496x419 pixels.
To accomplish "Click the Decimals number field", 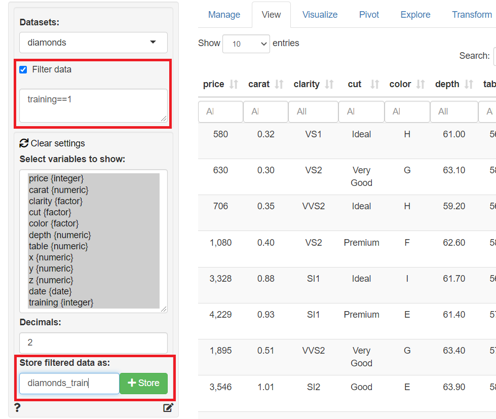I will coord(94,342).
